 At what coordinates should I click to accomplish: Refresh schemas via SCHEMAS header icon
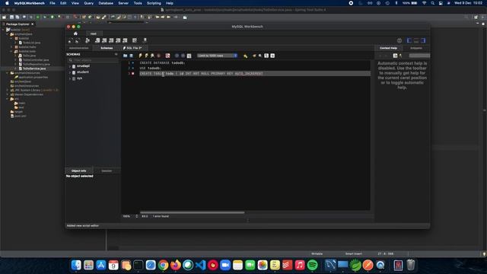[116, 54]
